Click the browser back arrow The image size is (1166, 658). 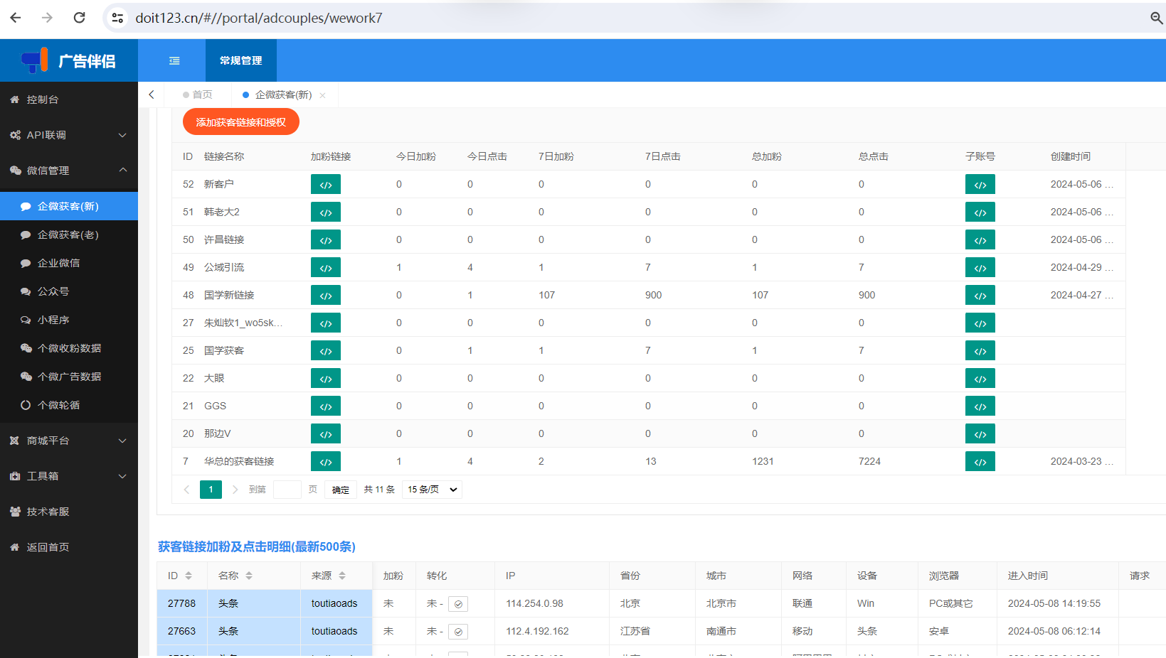coord(16,18)
